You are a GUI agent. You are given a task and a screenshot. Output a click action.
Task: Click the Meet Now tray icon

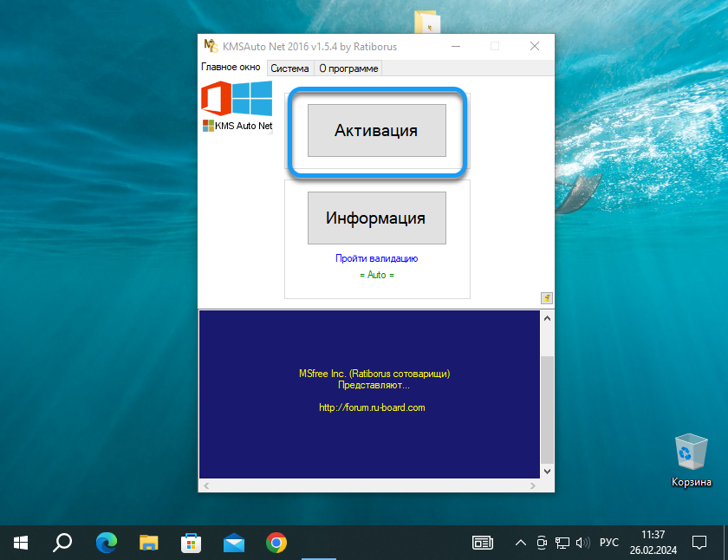pos(542,543)
